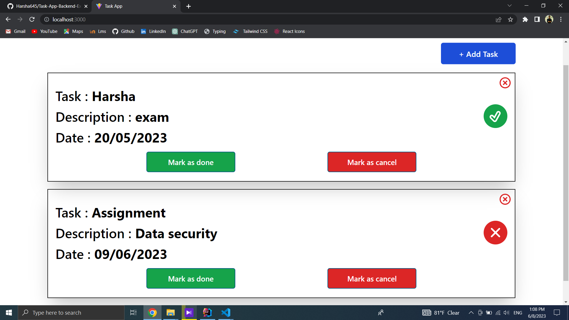Screen dimensions: 569x320
Task: Toggle Assignment task's red cross status
Action: tap(495, 233)
